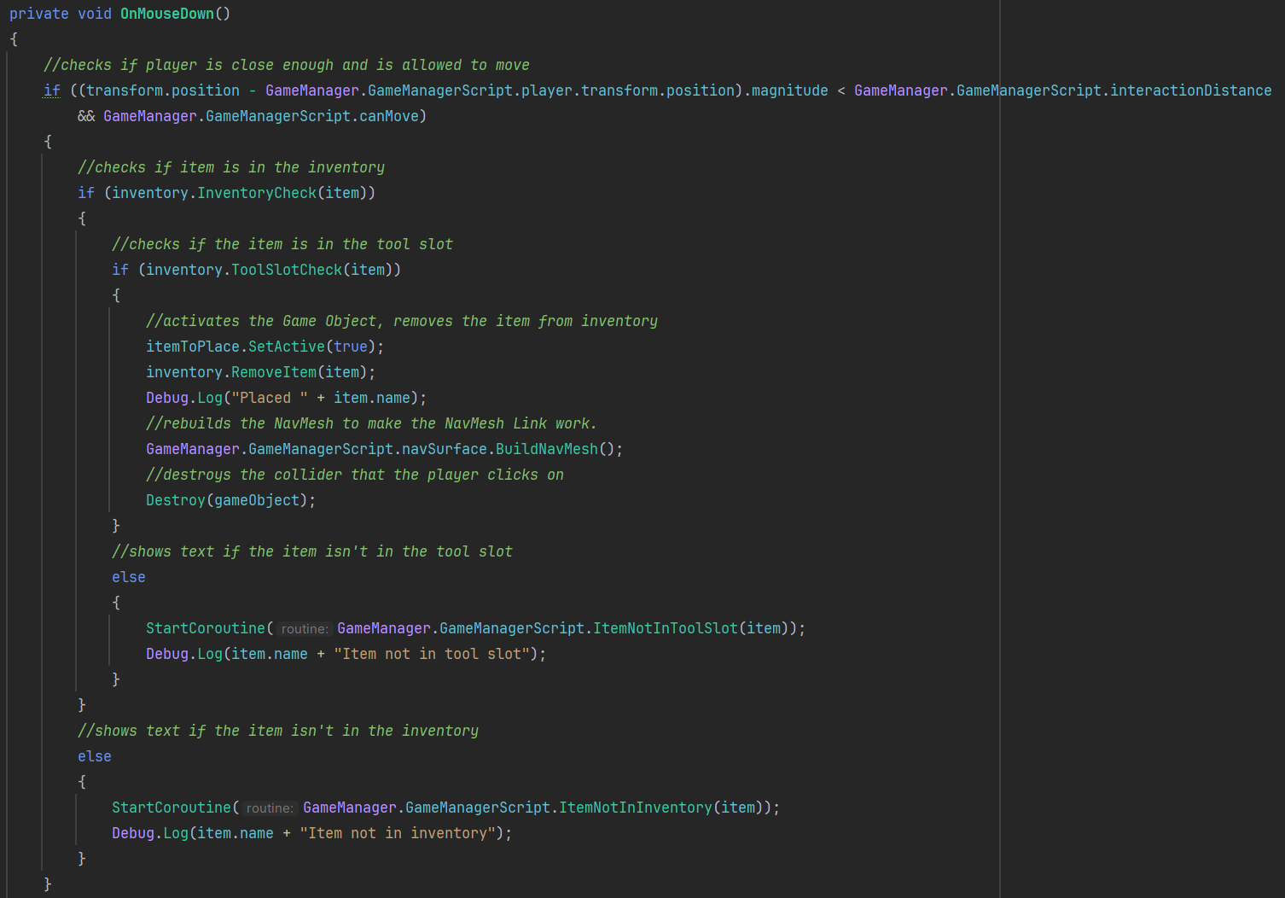
Task: Click the 'itemToPlace.SetActive(true)' line
Action: click(x=265, y=347)
